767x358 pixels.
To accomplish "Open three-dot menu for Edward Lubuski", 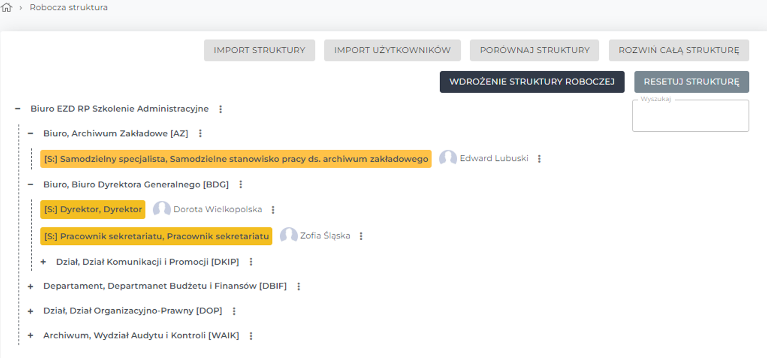I will pos(539,159).
